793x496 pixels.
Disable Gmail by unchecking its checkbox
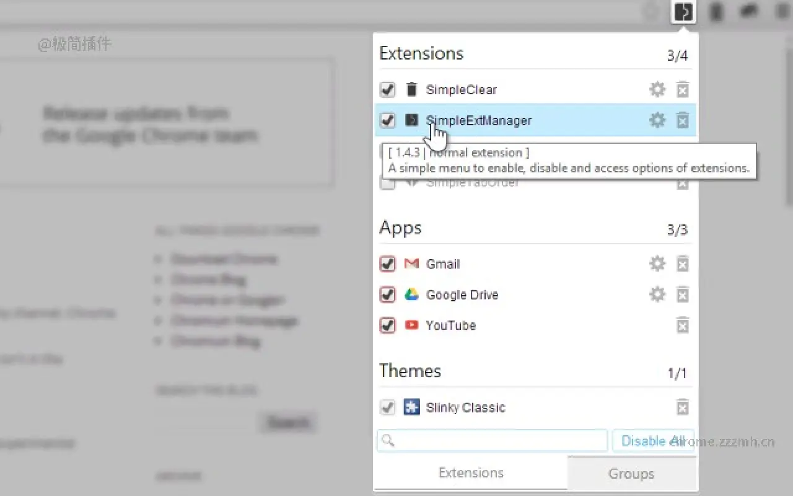[387, 263]
